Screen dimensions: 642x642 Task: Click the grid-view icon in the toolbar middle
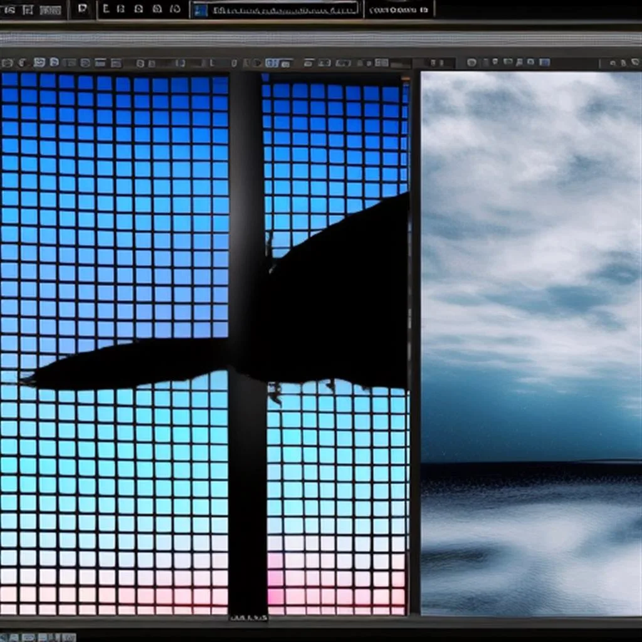point(381,63)
